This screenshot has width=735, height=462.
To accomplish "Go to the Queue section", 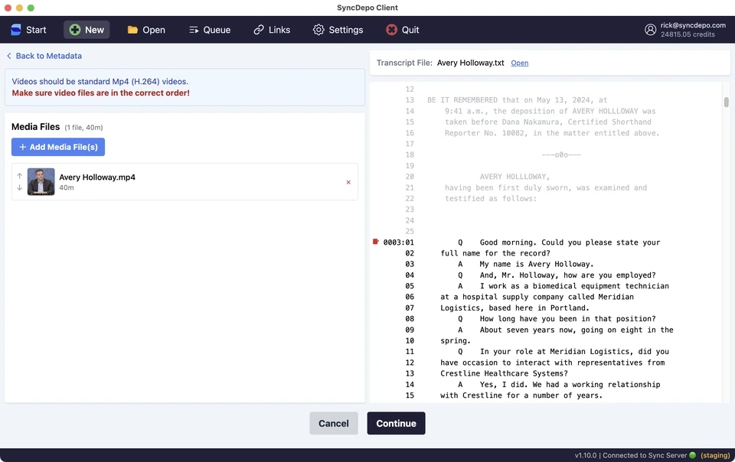I will [x=210, y=30].
